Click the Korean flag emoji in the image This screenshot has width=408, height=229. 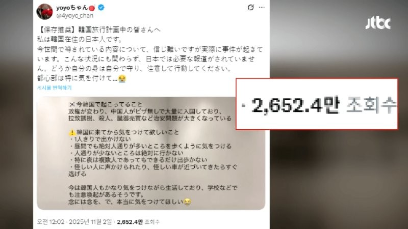[72, 104]
